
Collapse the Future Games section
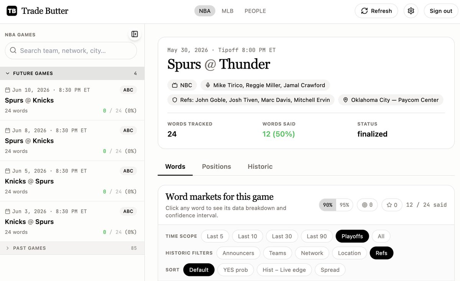point(72,73)
